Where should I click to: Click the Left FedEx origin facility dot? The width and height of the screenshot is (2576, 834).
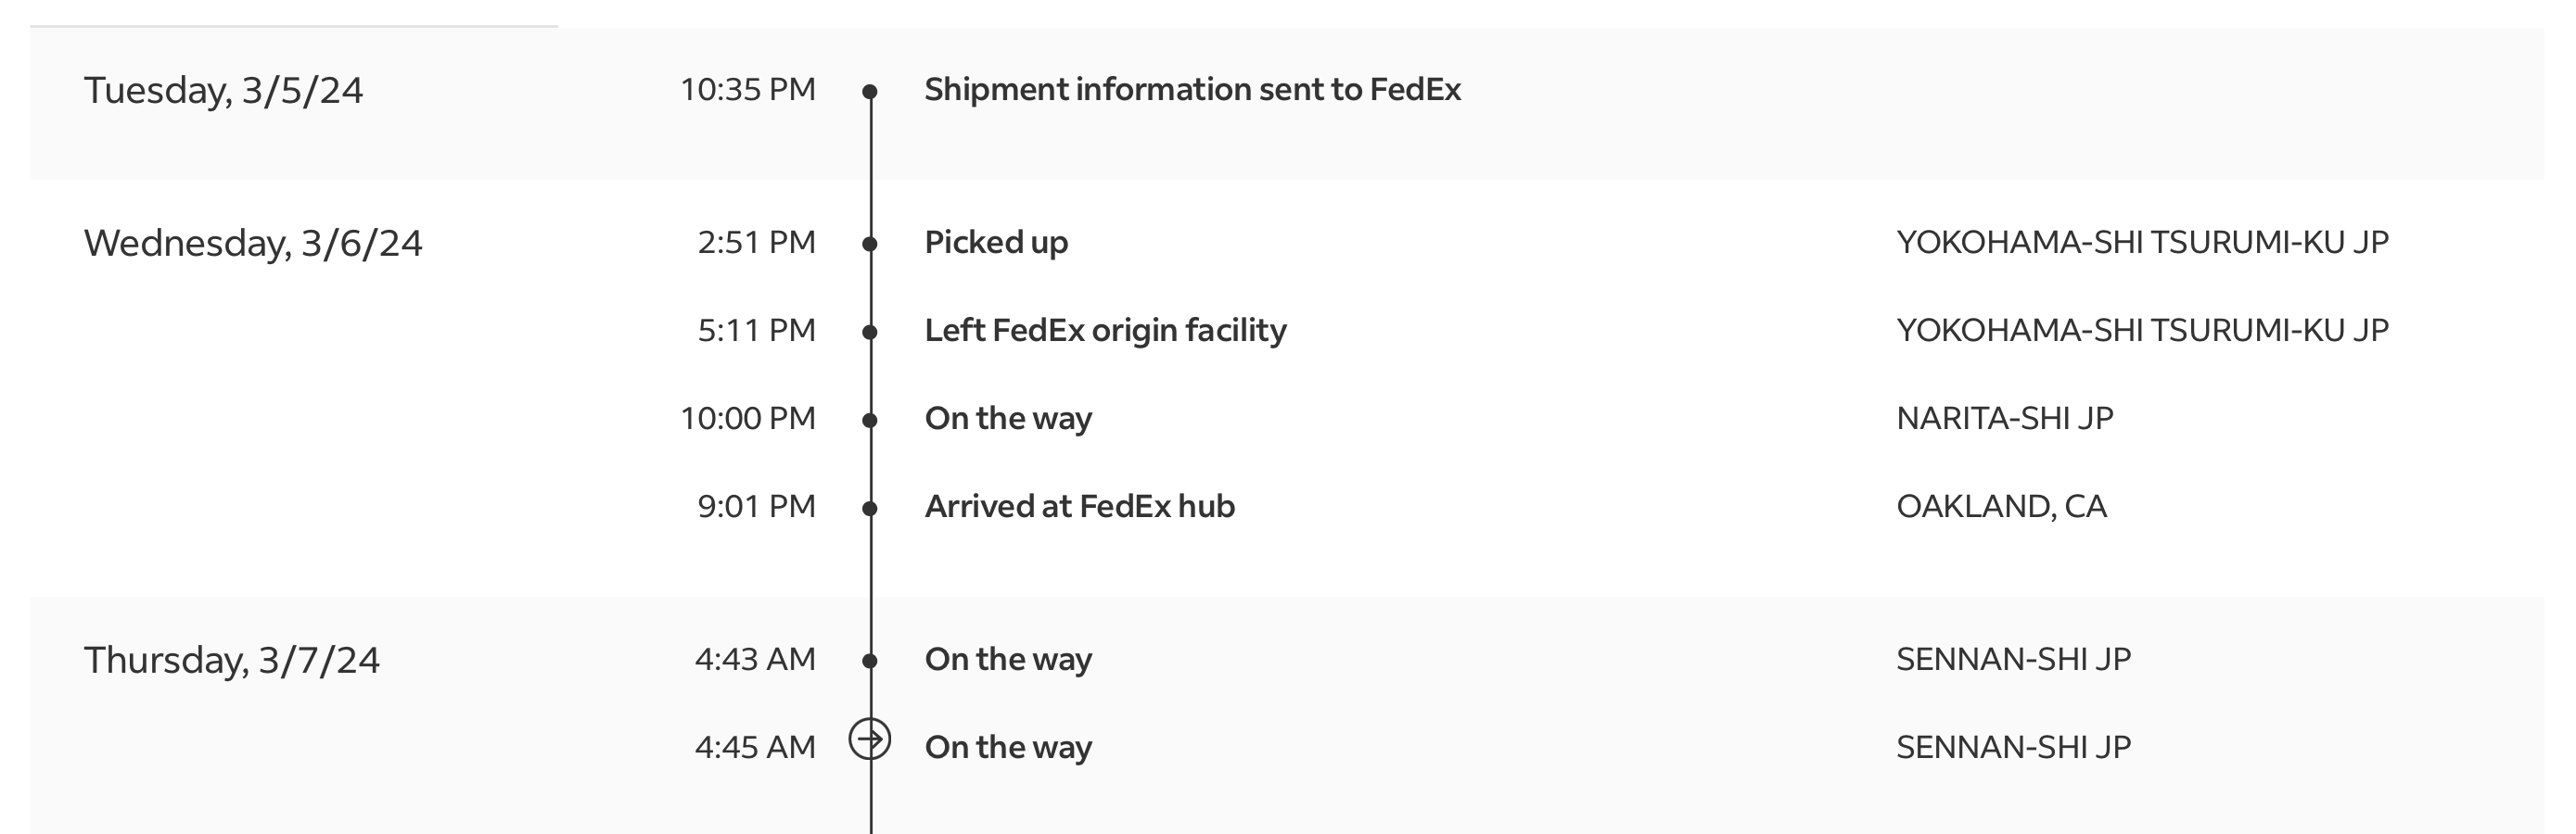(870, 332)
